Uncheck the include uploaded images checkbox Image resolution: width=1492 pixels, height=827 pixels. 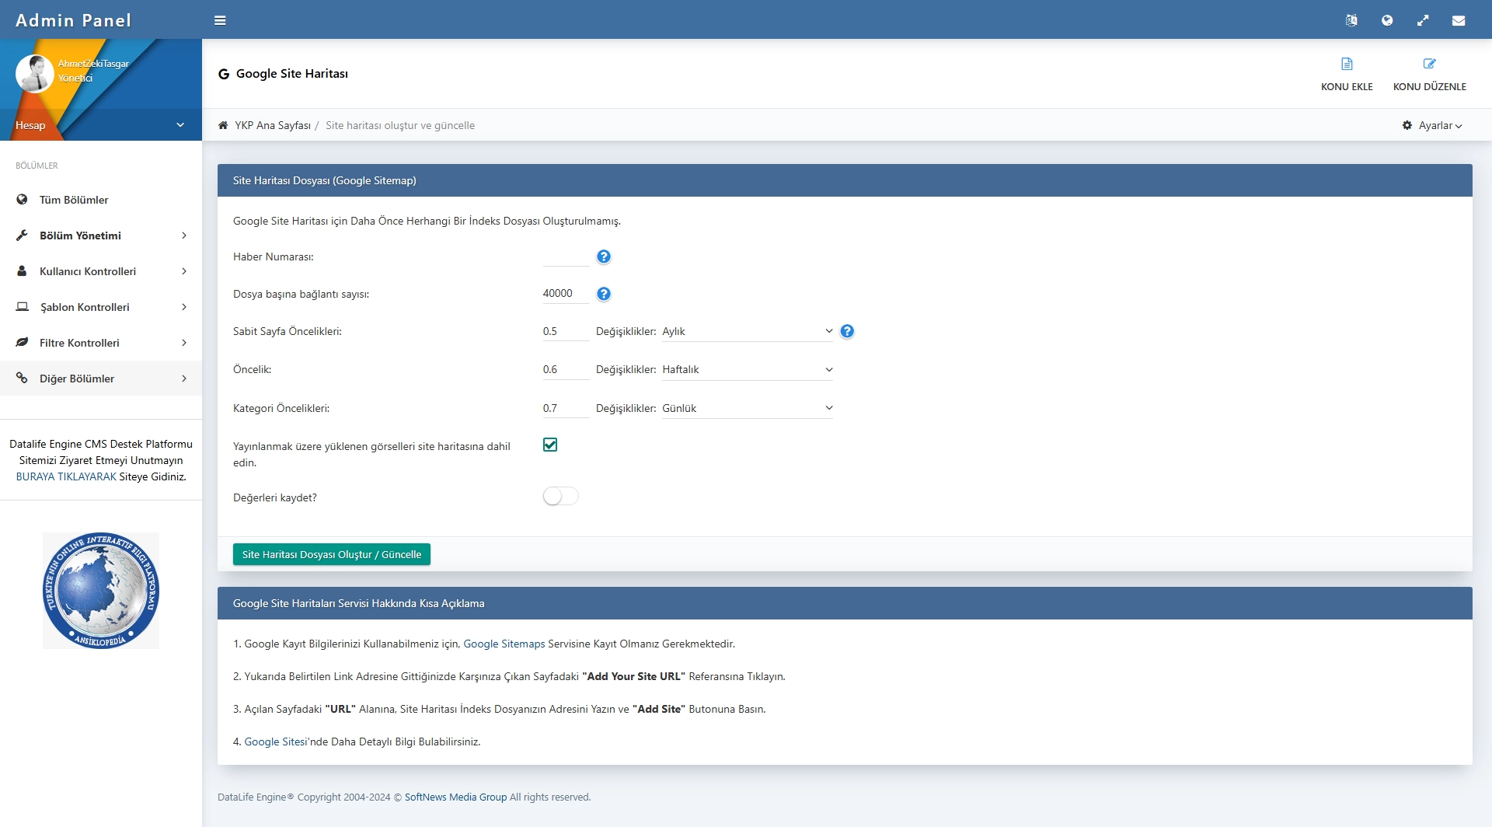[x=550, y=445]
